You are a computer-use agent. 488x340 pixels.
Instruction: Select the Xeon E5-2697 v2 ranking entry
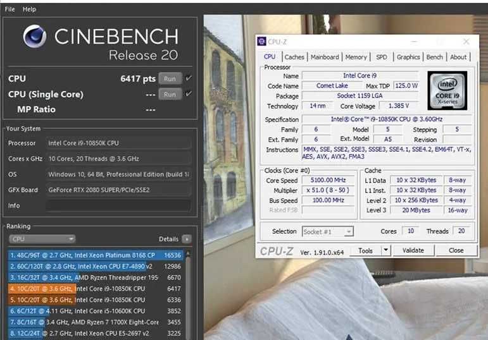[95, 334]
